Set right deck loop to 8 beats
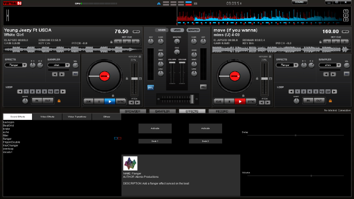The height and width of the screenshot is (199, 354). pos(316,92)
